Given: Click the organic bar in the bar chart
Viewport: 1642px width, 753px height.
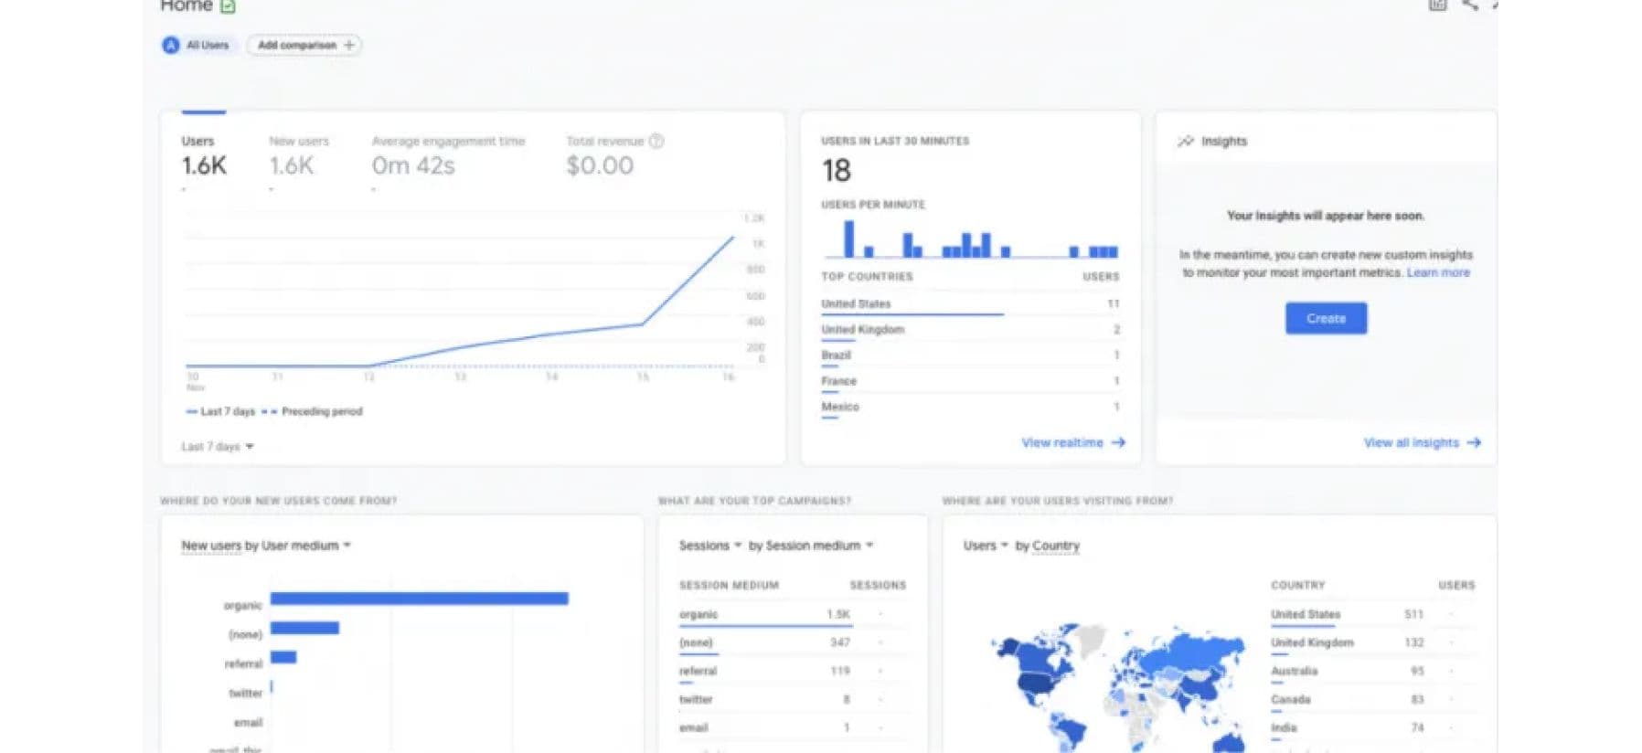Looking at the screenshot, I should click(420, 599).
